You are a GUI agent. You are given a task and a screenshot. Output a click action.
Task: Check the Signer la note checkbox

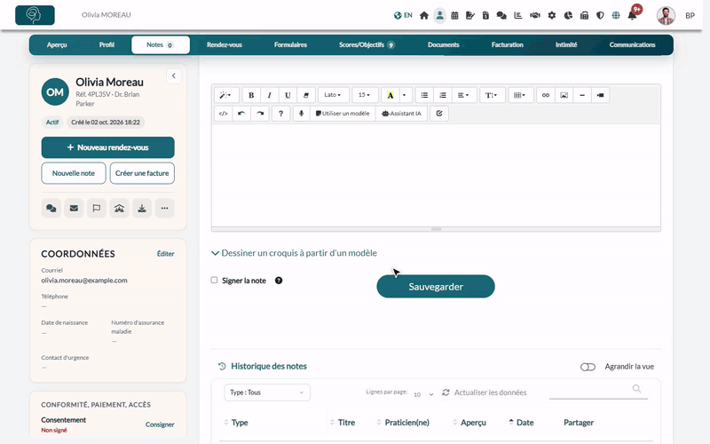[x=214, y=280]
